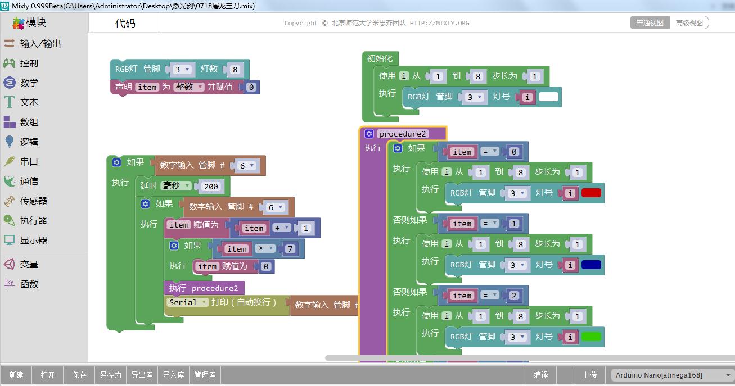Switch to the 代码 tab
Image resolution: width=735 pixels, height=386 pixels.
click(x=125, y=23)
